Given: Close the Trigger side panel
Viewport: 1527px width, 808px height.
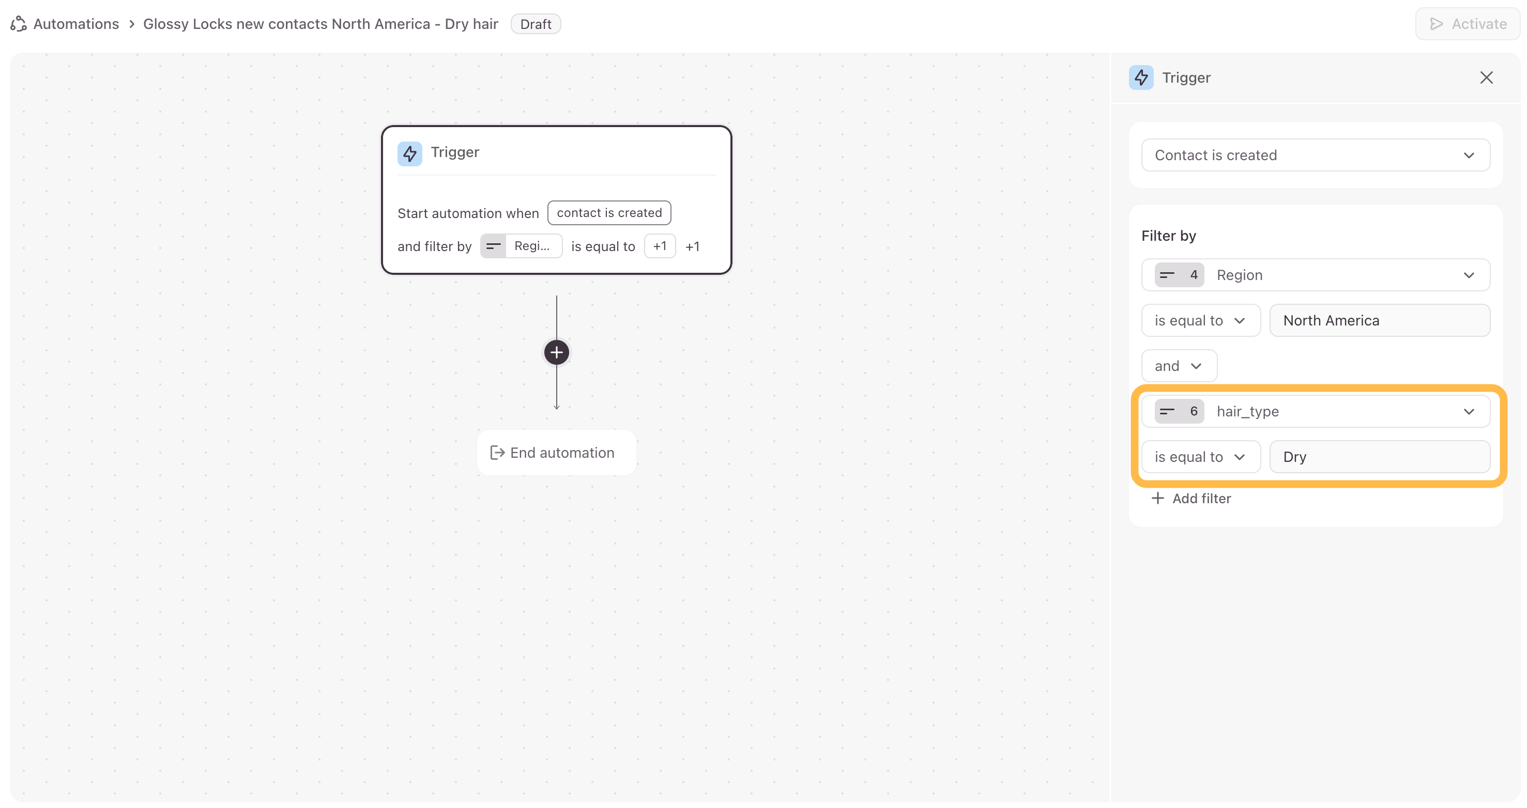Looking at the screenshot, I should (x=1486, y=77).
